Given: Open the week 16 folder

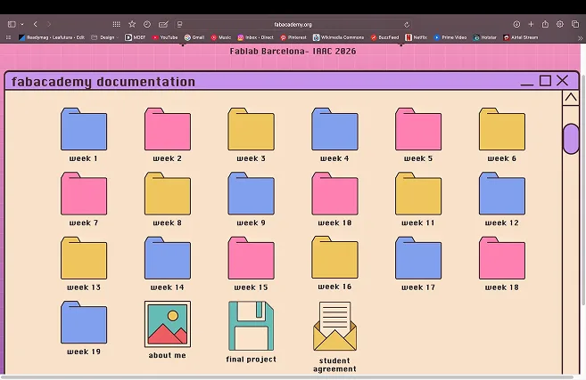Looking at the screenshot, I should [334, 257].
